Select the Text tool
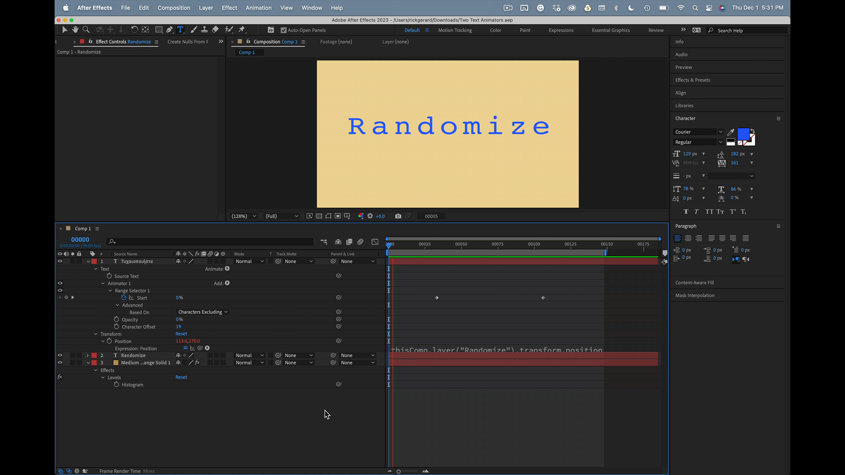The image size is (845, 475). [x=180, y=29]
